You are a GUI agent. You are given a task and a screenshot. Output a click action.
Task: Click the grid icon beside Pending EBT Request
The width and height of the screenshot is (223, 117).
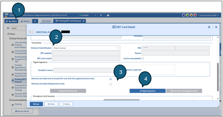pyautogui.click(x=13, y=81)
